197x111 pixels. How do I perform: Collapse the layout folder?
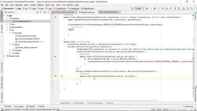(10, 44)
